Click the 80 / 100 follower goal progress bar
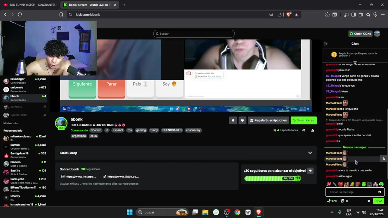 tap(273, 178)
